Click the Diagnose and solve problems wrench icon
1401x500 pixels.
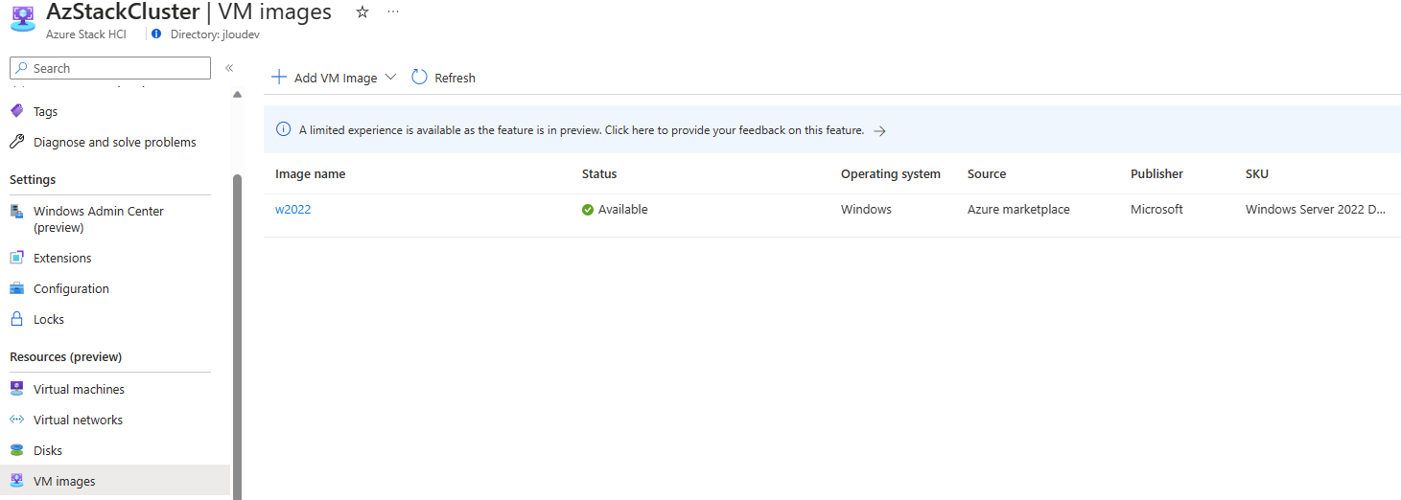17,142
